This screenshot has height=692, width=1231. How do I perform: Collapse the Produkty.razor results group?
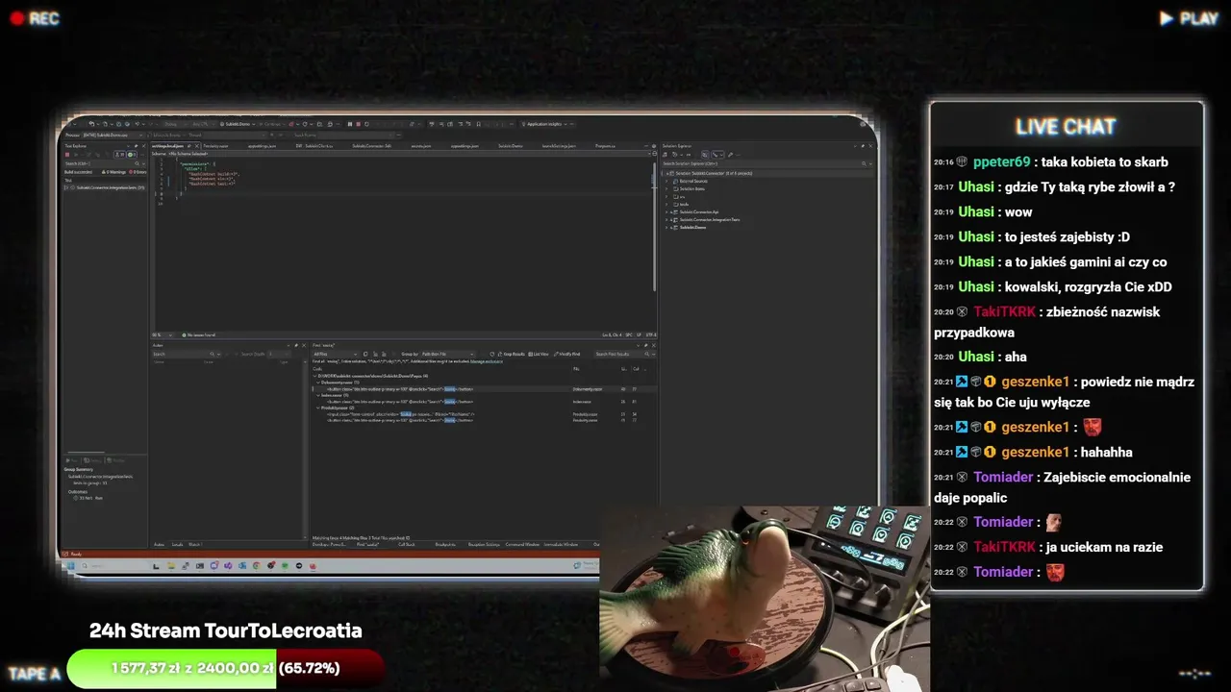[318, 408]
